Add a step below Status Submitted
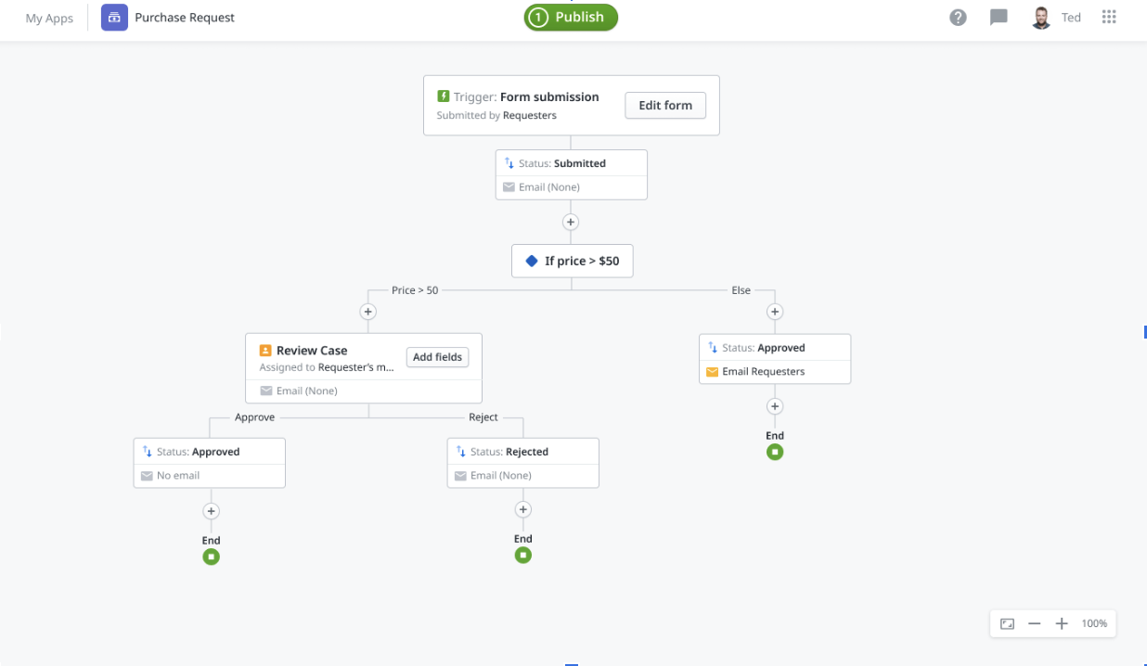The height and width of the screenshot is (666, 1147). [571, 223]
